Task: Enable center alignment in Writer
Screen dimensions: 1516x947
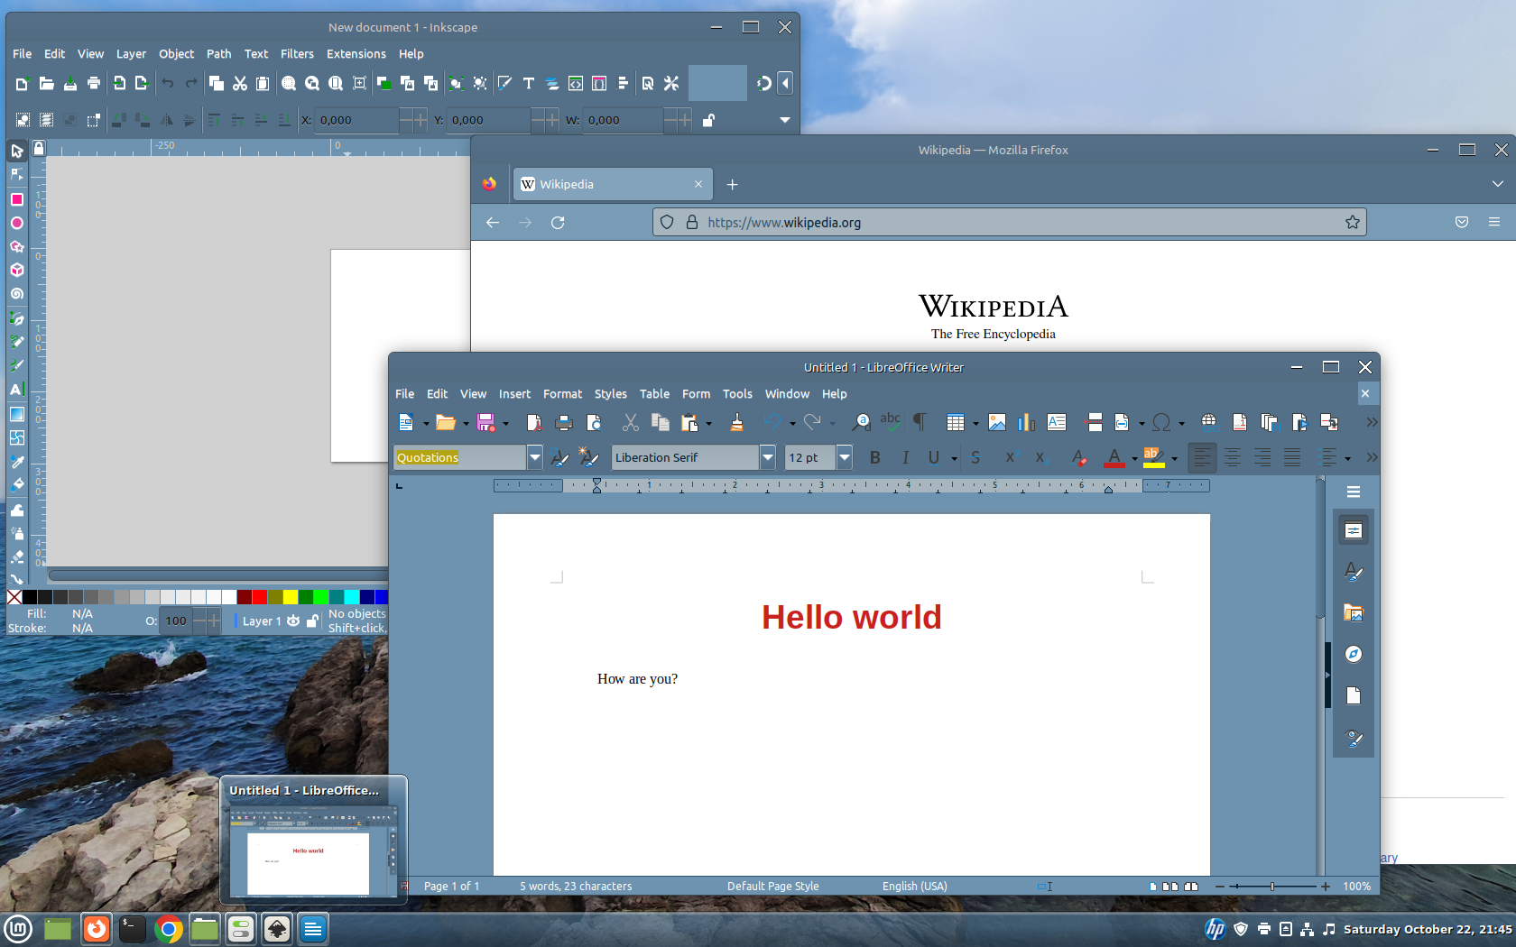Action: pos(1232,457)
